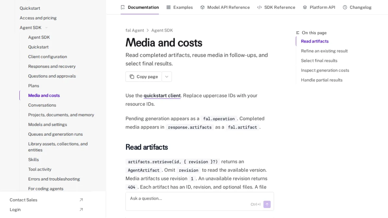The height and width of the screenshot is (218, 388).
Task: Click the Media and costs page title
Action: 164,43
